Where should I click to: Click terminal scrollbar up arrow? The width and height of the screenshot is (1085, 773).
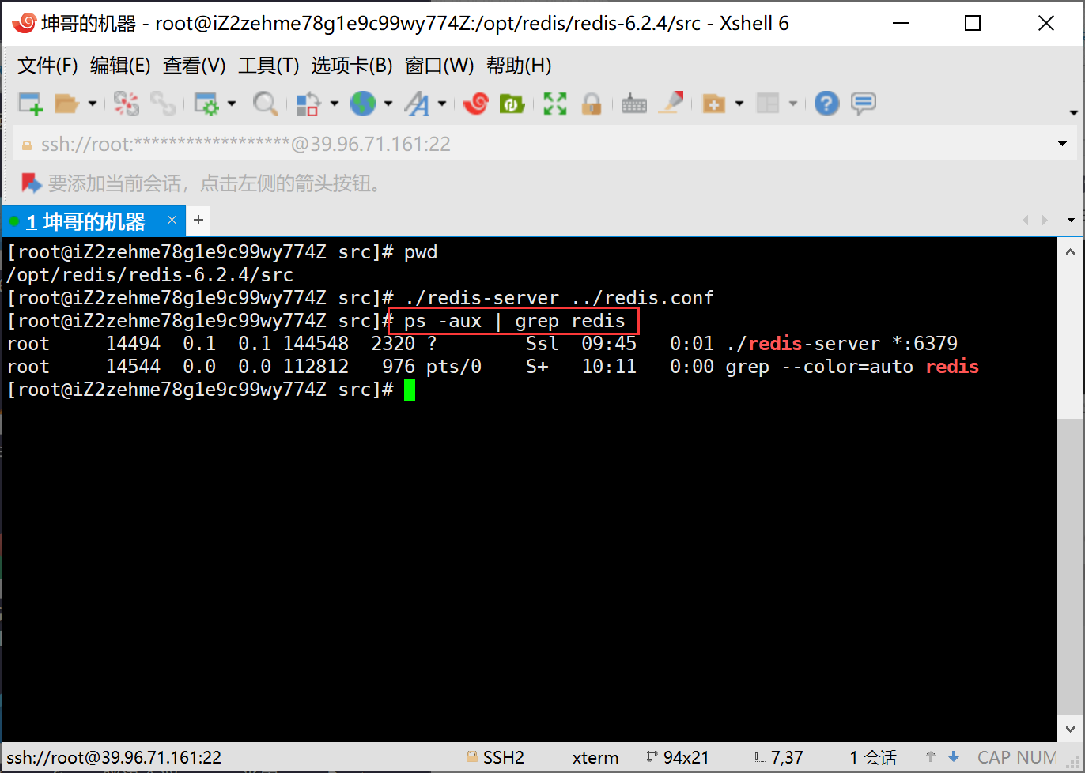1070,252
